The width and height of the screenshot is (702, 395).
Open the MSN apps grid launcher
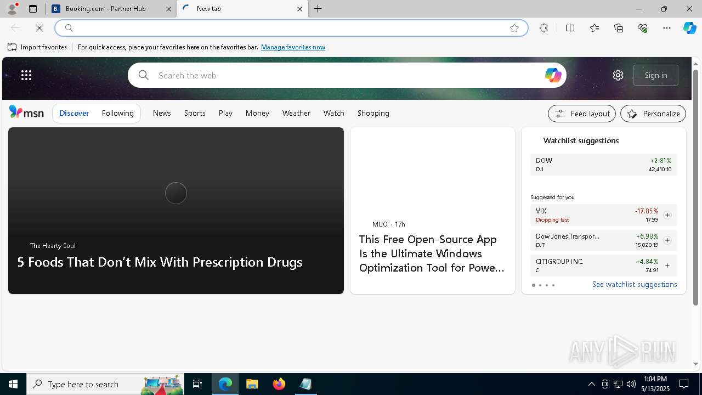click(x=26, y=75)
